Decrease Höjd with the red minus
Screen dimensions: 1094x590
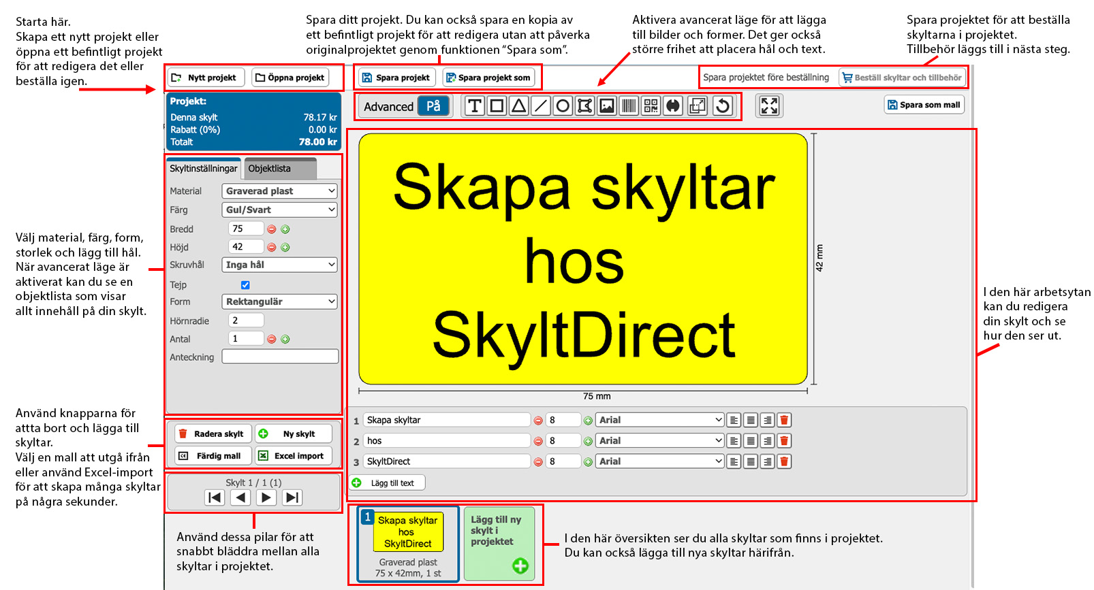[272, 248]
